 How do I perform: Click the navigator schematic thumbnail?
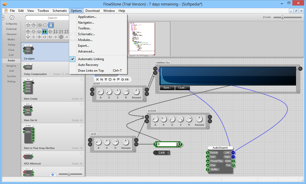(x=142, y=39)
